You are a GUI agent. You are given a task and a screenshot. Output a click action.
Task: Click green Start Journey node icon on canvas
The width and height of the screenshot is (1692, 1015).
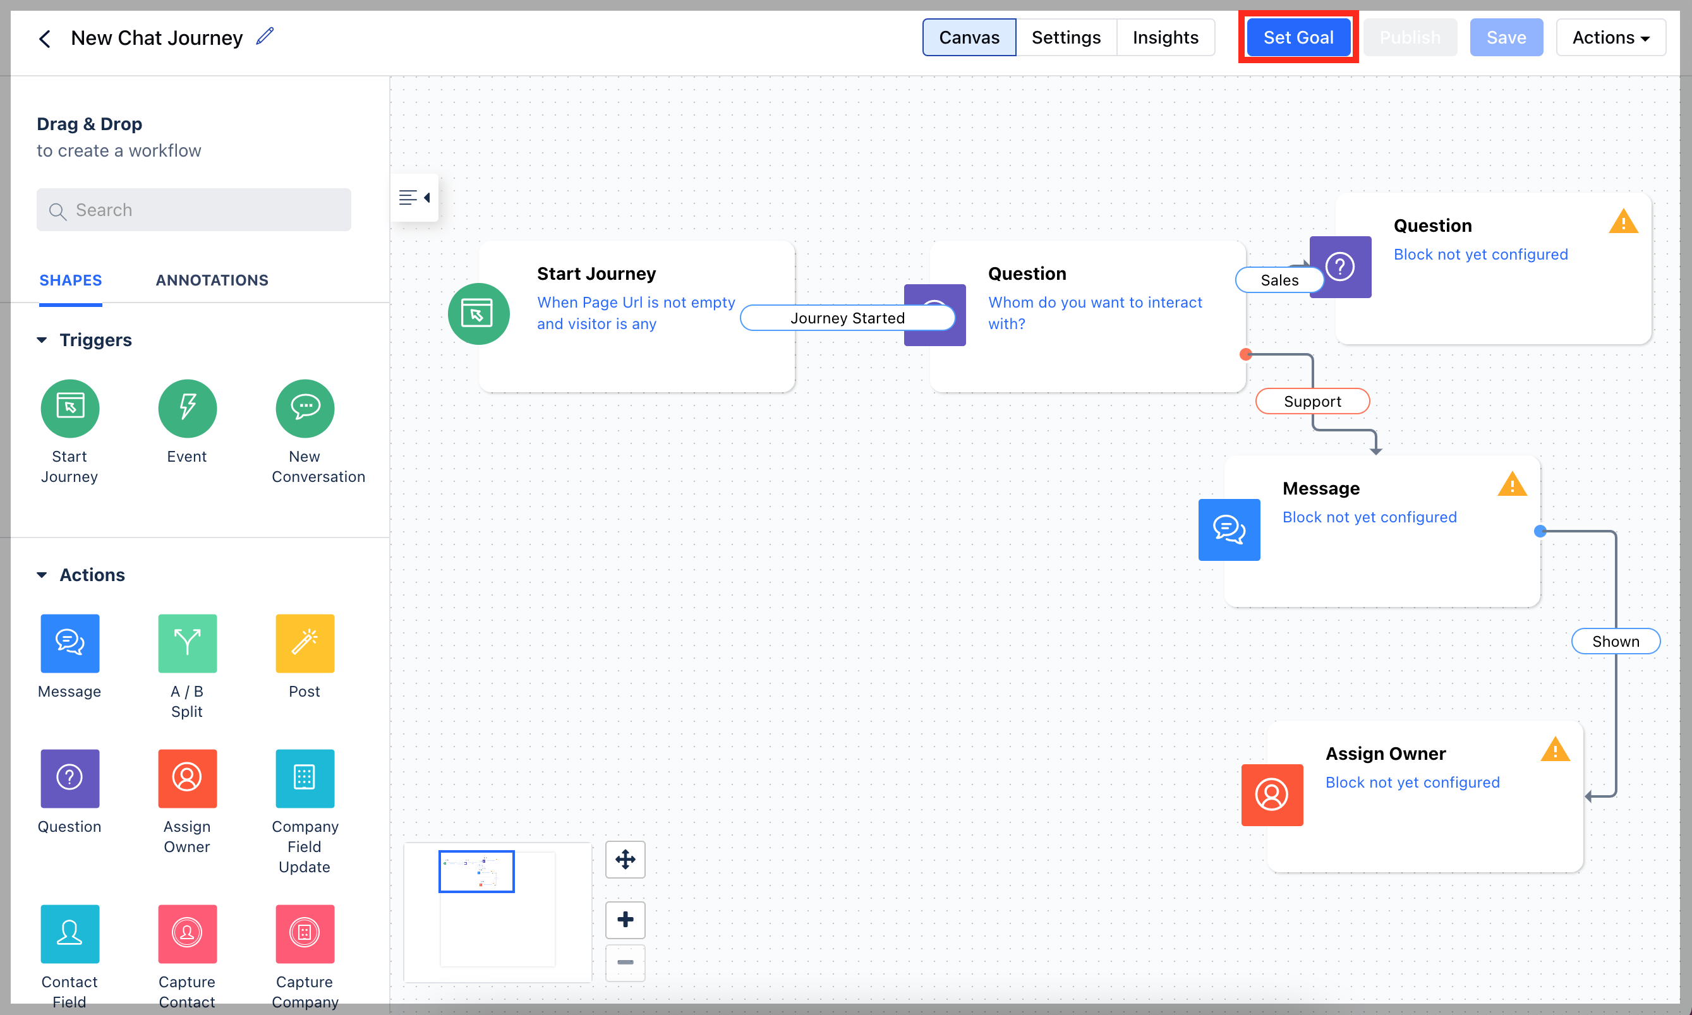(478, 314)
